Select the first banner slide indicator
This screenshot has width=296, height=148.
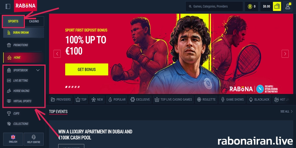pyautogui.click(x=66, y=87)
